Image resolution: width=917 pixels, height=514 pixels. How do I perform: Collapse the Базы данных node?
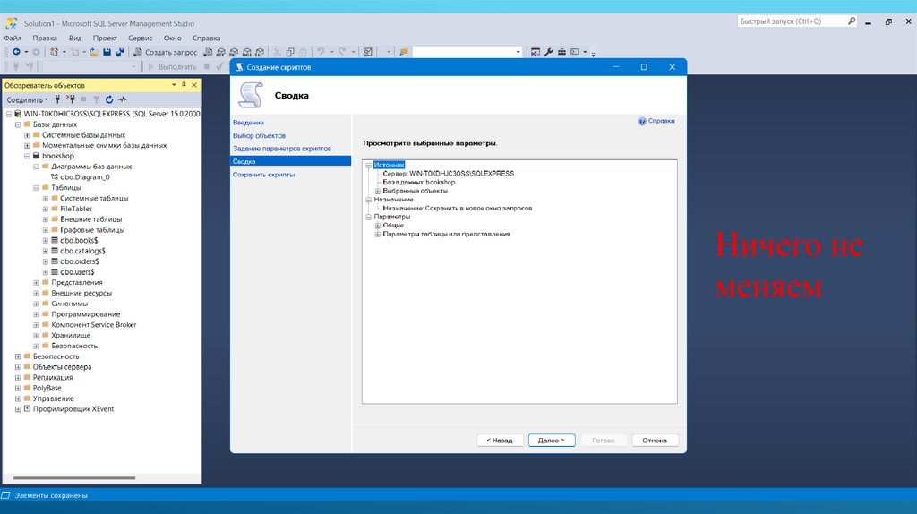(18, 124)
